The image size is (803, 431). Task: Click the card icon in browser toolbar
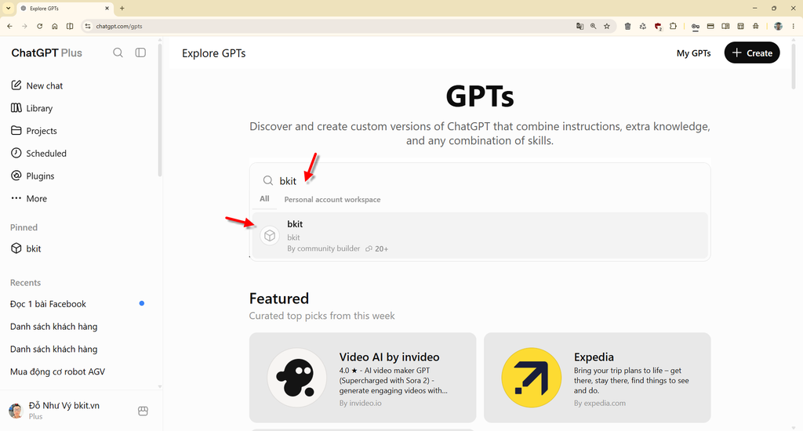(710, 26)
